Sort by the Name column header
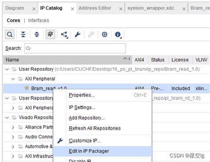 pos(67,60)
